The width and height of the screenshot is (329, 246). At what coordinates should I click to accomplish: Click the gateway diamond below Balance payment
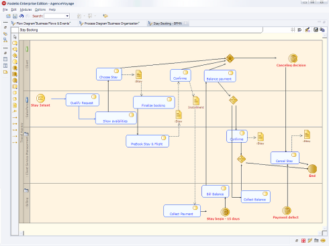(233, 100)
